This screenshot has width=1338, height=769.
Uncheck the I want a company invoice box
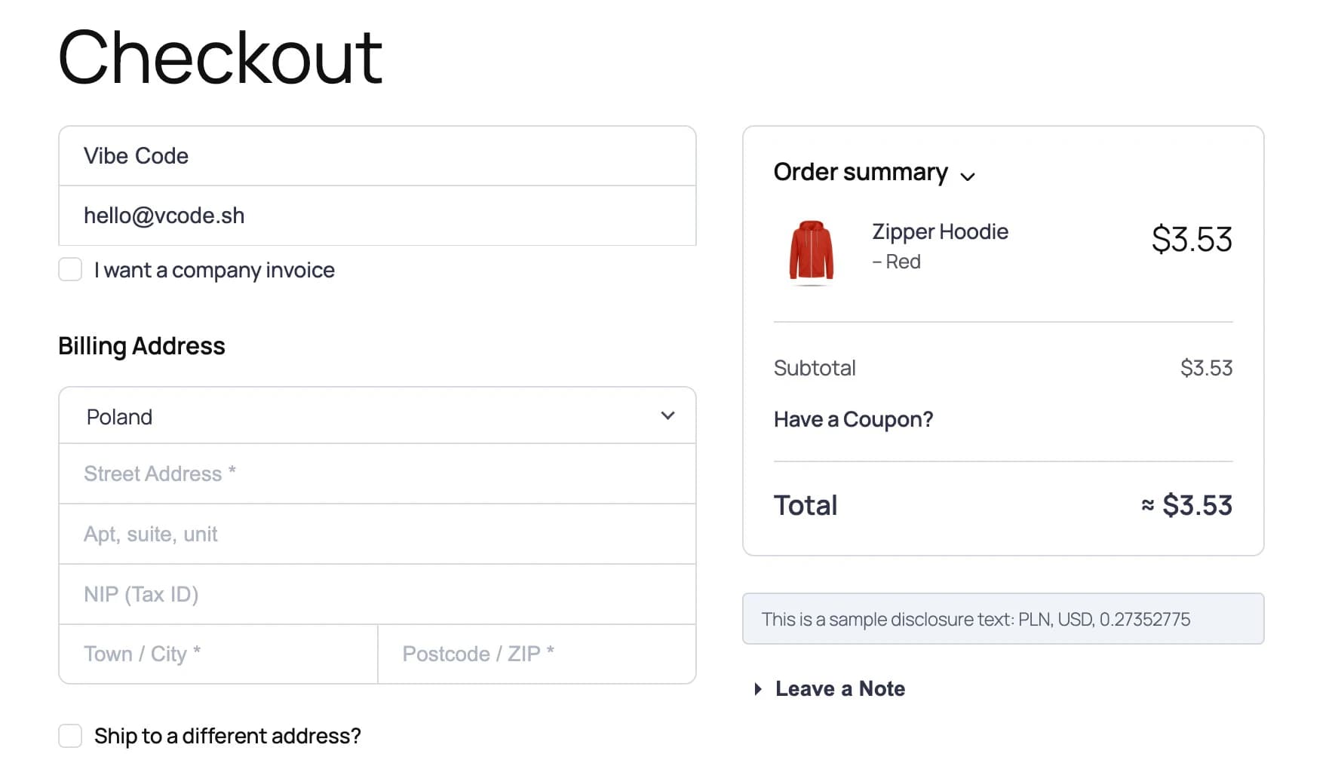pos(69,269)
